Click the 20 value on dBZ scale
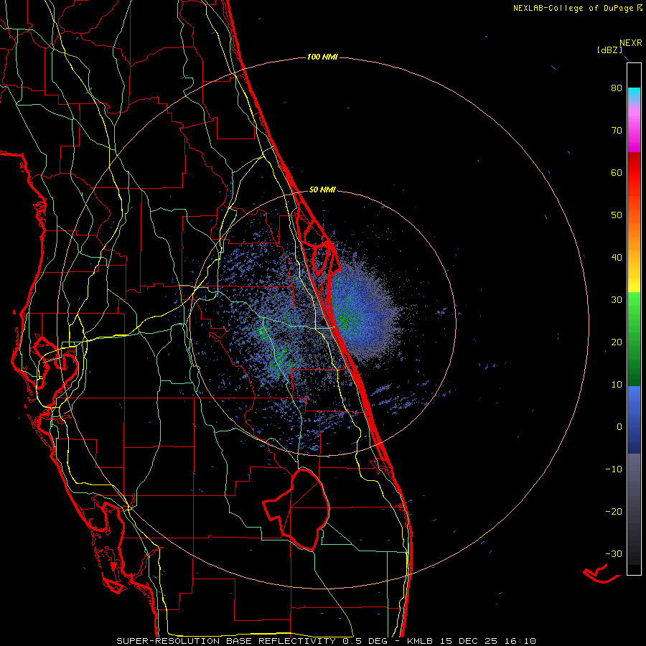The width and height of the screenshot is (646, 646). click(617, 342)
